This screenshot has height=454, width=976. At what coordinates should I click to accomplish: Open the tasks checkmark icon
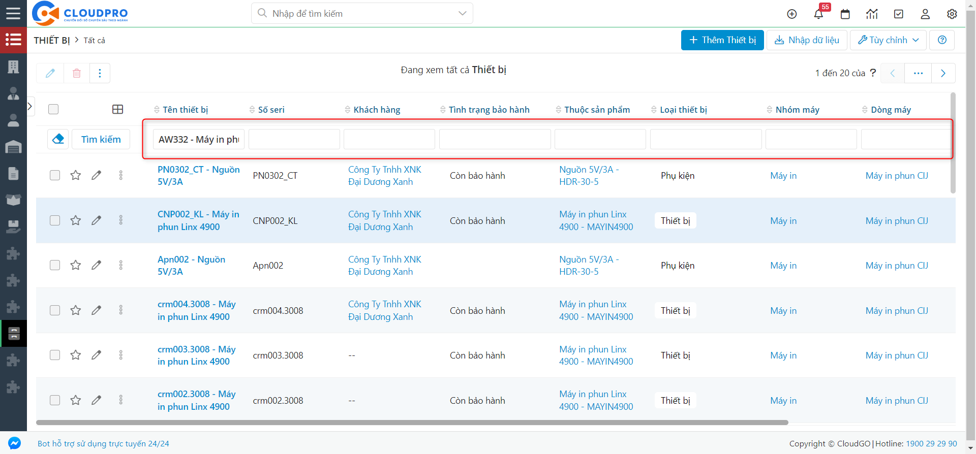pos(899,14)
